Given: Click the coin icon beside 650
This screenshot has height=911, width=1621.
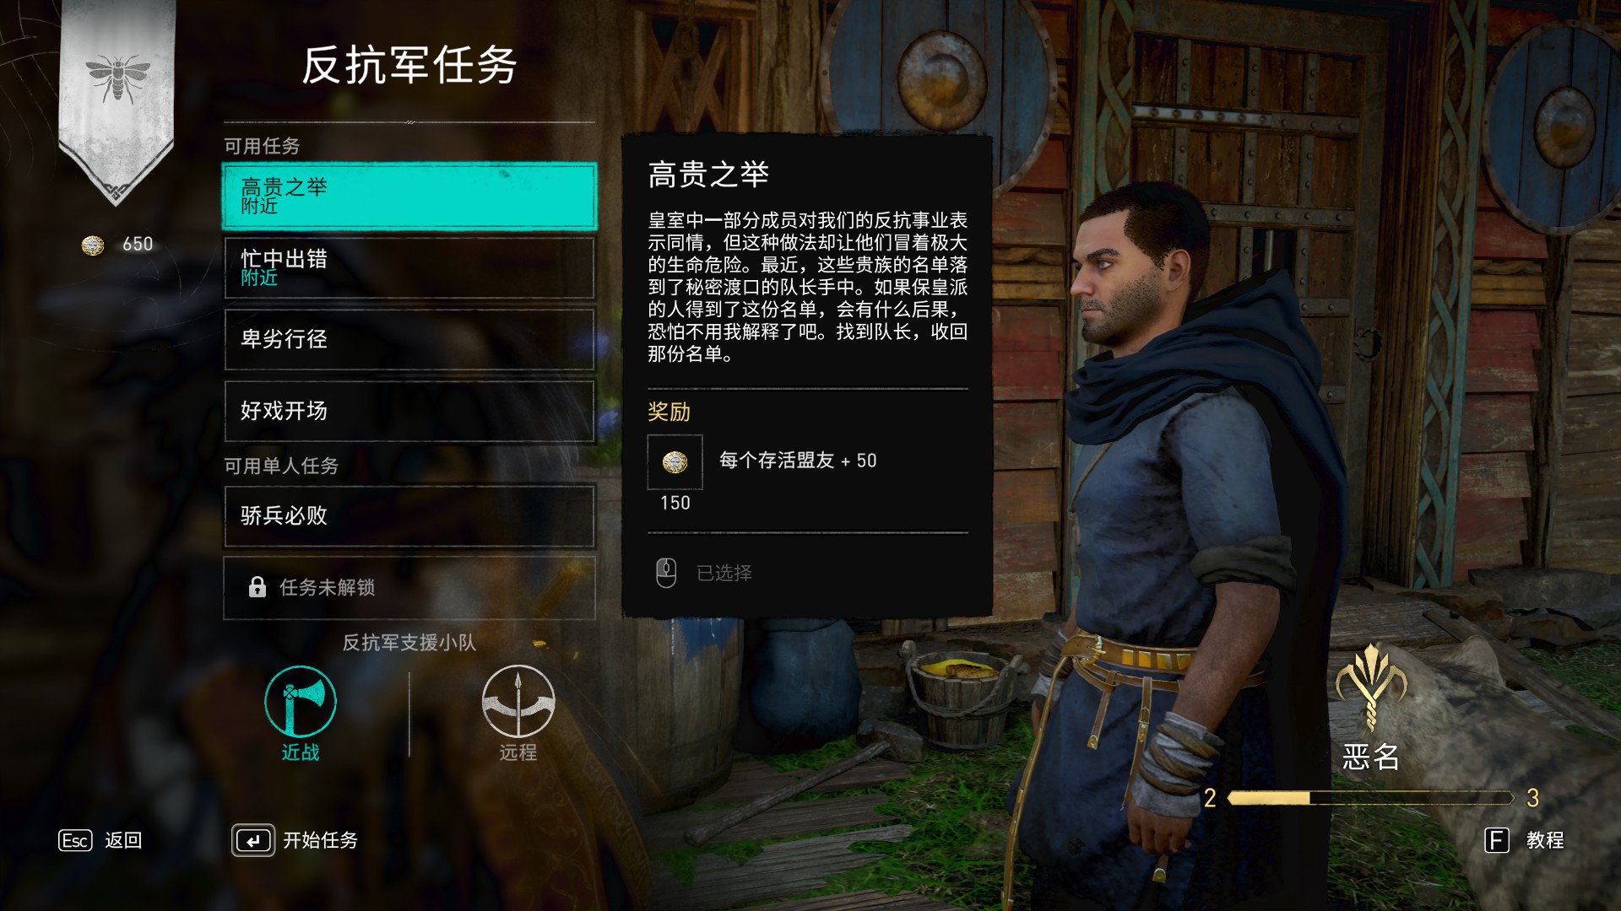Looking at the screenshot, I should pyautogui.click(x=93, y=245).
